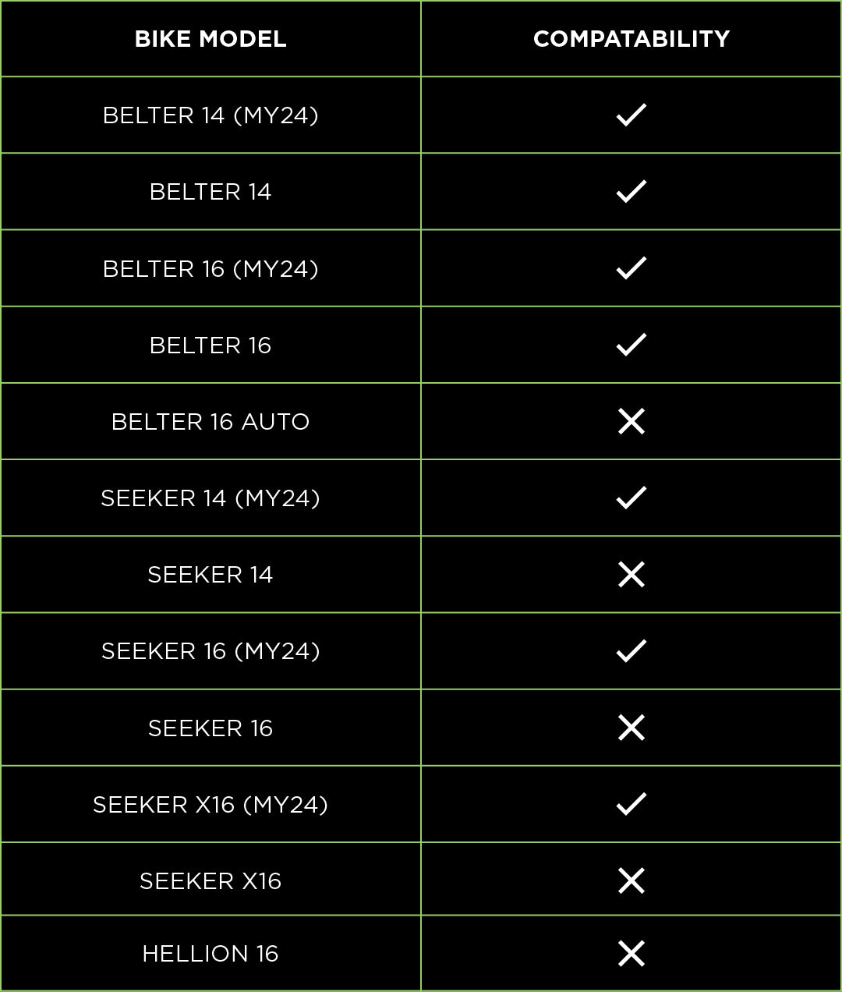Click the Belter 14 (MY24) model name
The width and height of the screenshot is (842, 992).
[x=210, y=115]
